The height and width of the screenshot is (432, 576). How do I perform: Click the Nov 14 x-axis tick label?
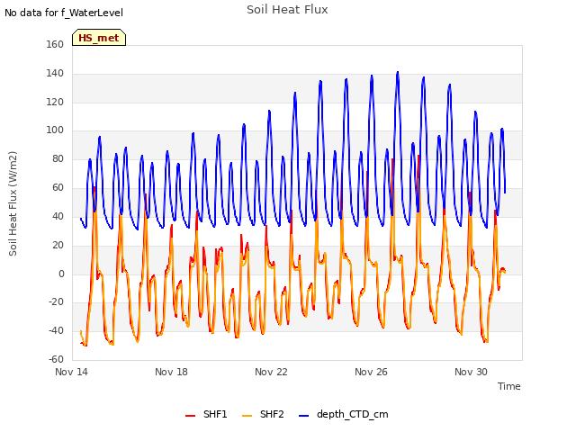71,372
